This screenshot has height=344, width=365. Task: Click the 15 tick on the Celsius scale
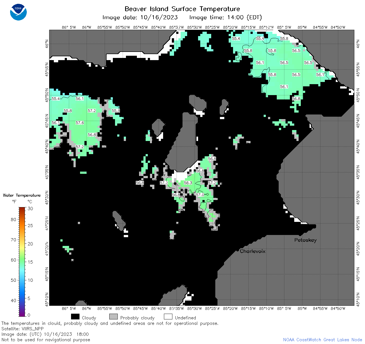30,262
